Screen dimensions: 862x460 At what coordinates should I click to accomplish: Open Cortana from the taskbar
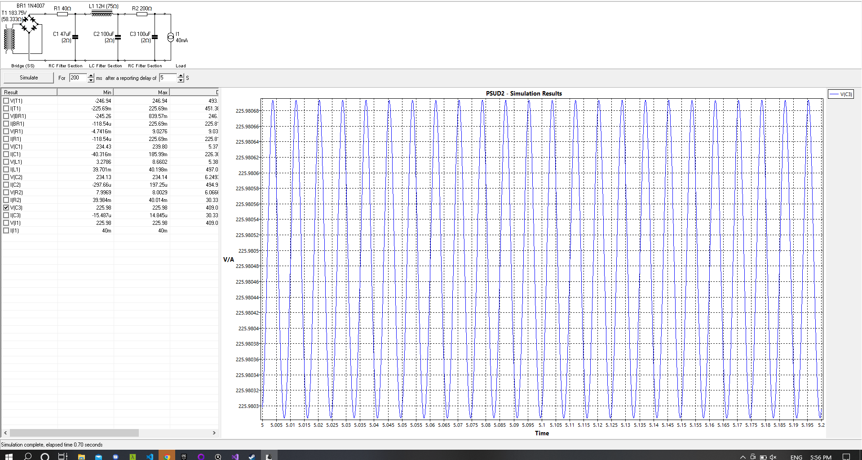pos(45,456)
